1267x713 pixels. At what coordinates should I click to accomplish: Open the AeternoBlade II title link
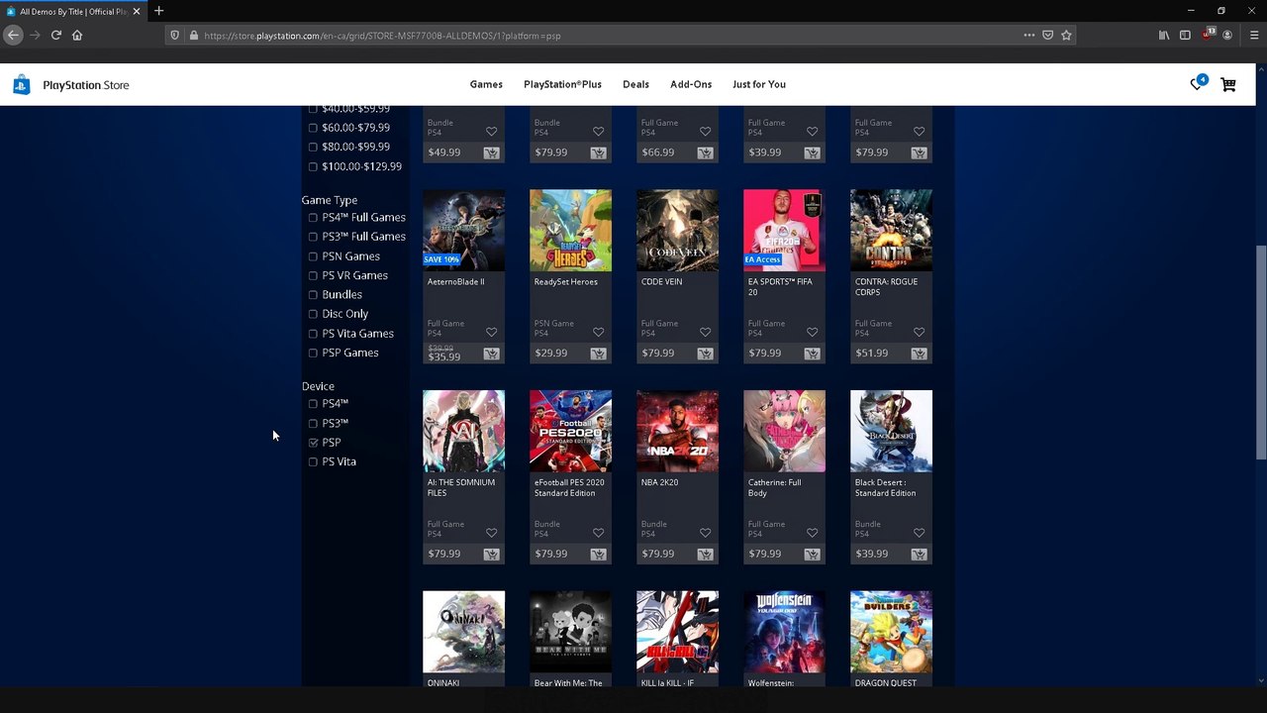click(455, 281)
